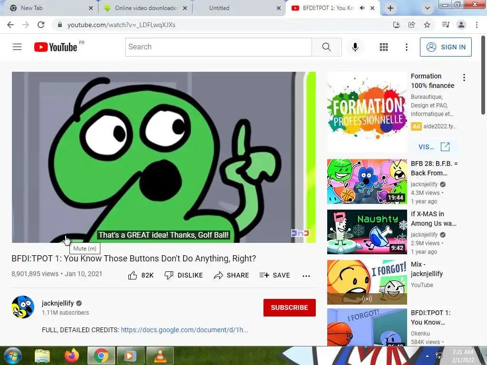
Task: Close the Untitled tab
Action: pos(279,8)
